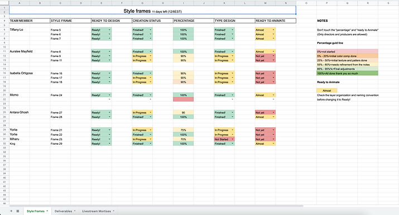Viewport: 399px width, 215px height.
Task: Open the all sheets list icon
Action: 17,211
